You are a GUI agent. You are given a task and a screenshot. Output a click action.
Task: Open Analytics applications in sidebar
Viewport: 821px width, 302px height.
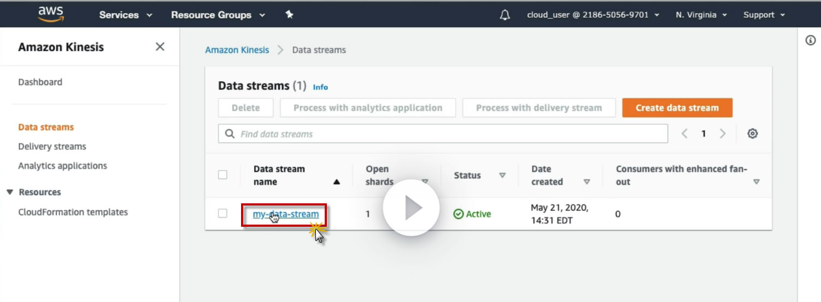(62, 166)
